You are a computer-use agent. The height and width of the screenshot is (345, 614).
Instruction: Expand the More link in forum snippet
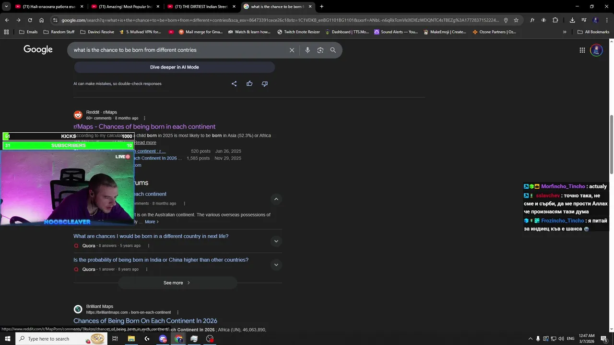(x=152, y=222)
